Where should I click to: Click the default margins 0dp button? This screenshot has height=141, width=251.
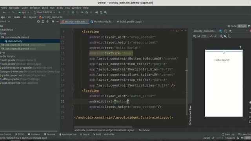pos(204,36)
